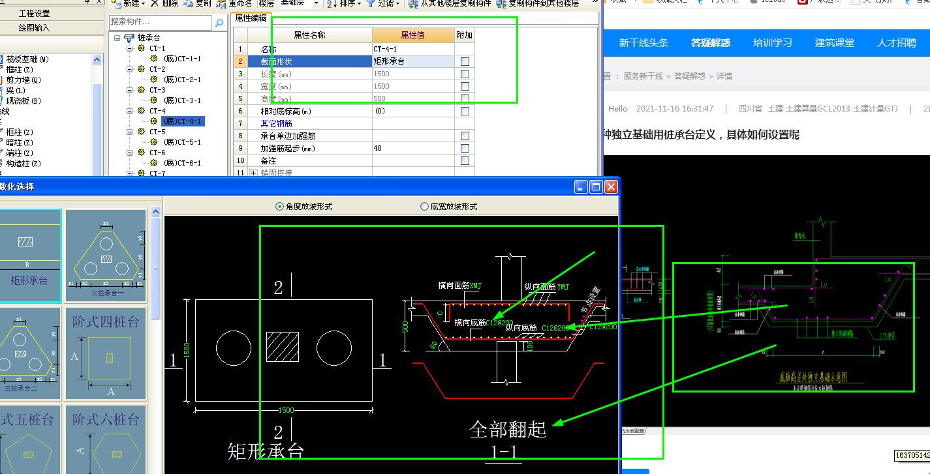Toggle the 附加 checkbox for 加强筋起步(mm)
The height and width of the screenshot is (474, 930).
point(465,148)
